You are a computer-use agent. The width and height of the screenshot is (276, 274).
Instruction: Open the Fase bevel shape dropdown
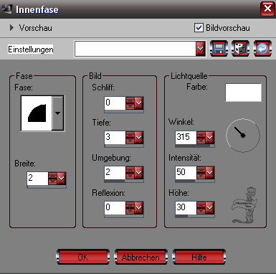[x=57, y=113]
